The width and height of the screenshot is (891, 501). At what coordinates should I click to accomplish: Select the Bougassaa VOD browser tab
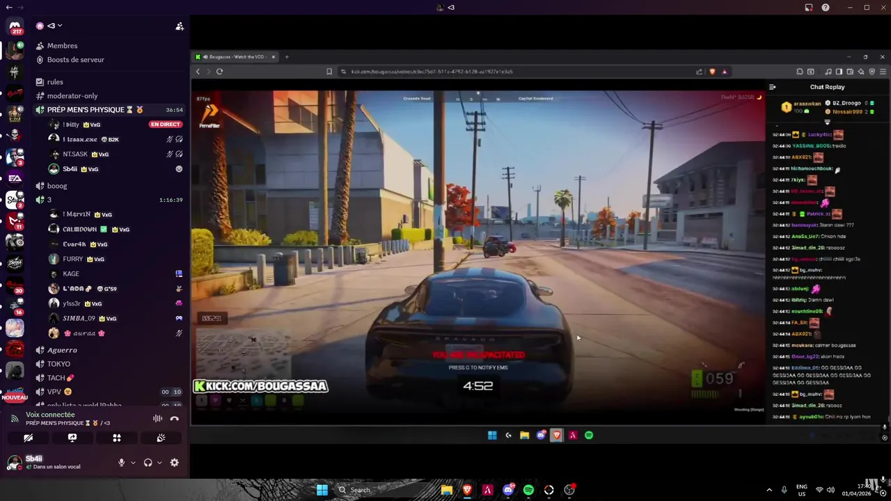pyautogui.click(x=236, y=57)
